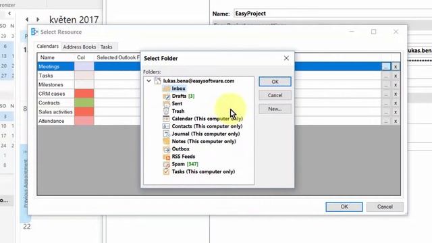Click the lukas.bena mailbox account icon

(157, 81)
